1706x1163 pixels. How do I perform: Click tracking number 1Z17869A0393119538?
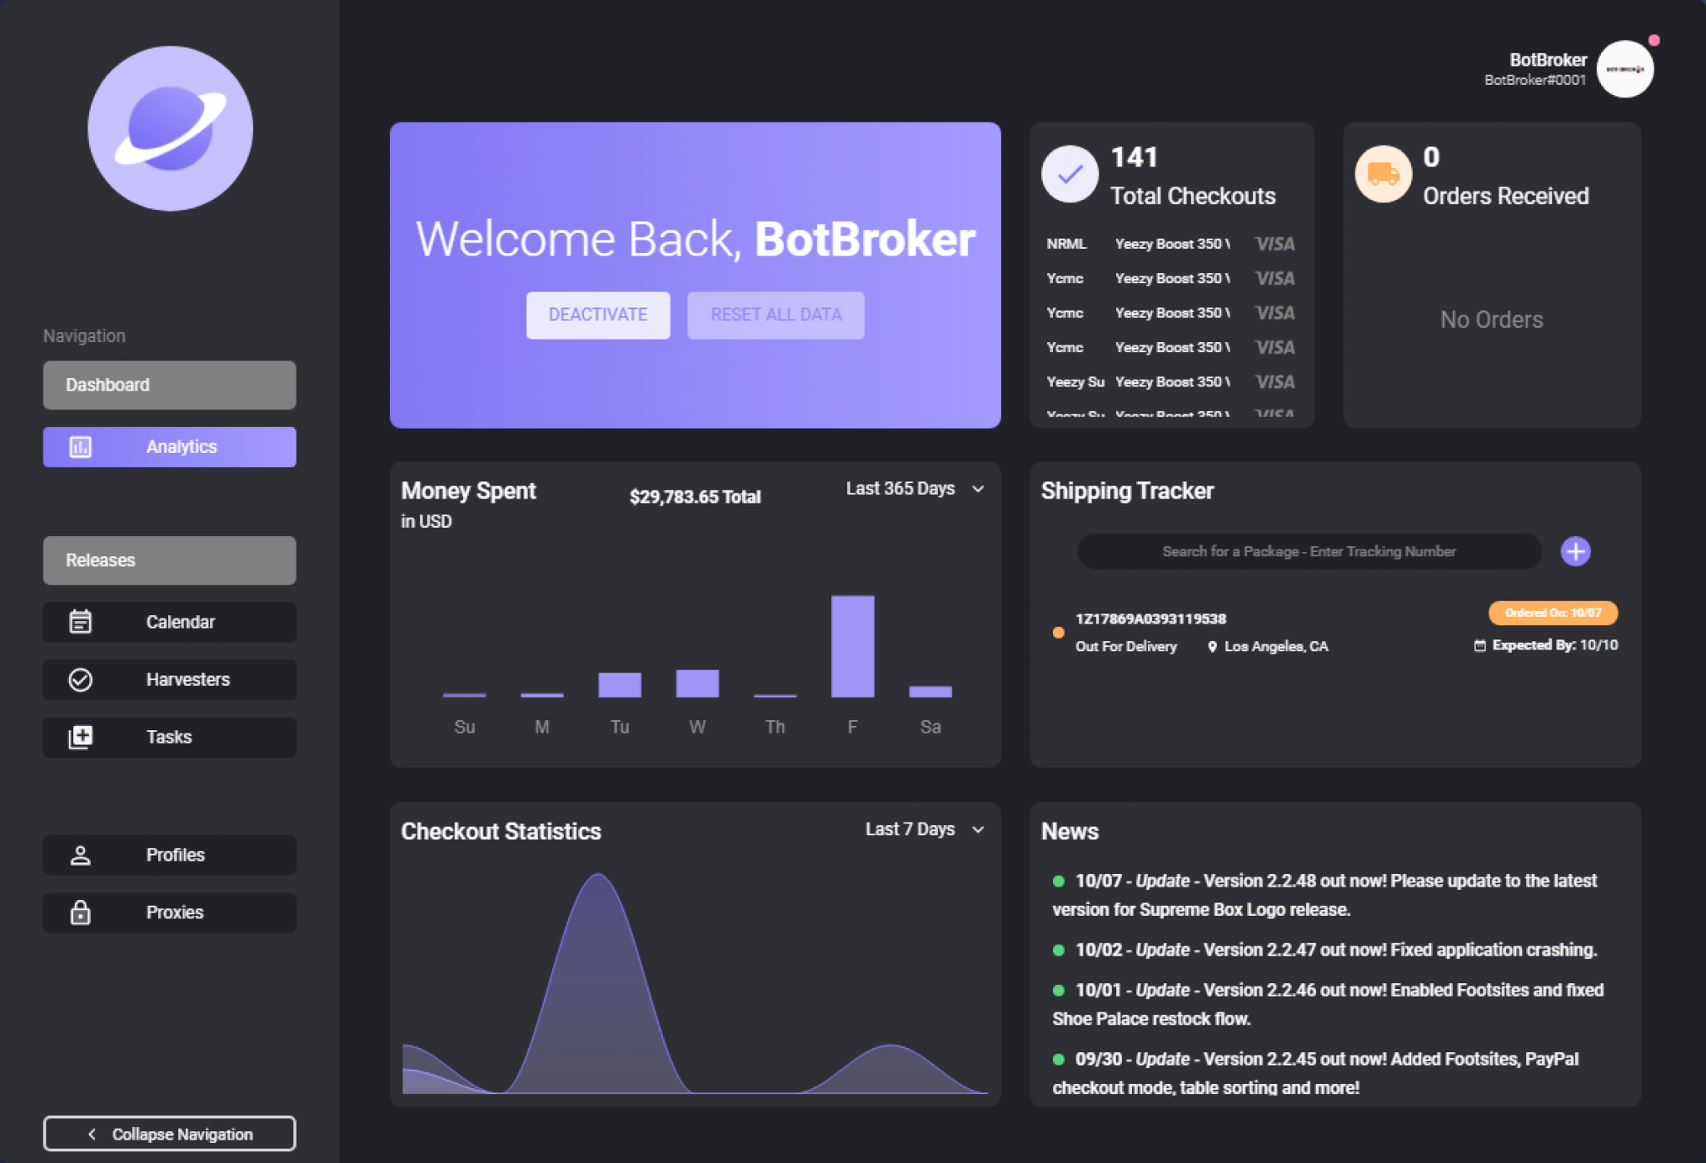tap(1150, 619)
